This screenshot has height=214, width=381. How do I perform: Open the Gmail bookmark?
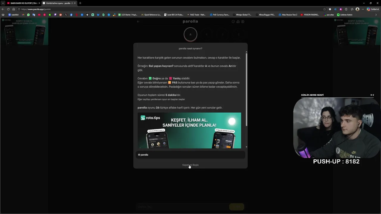point(23,15)
